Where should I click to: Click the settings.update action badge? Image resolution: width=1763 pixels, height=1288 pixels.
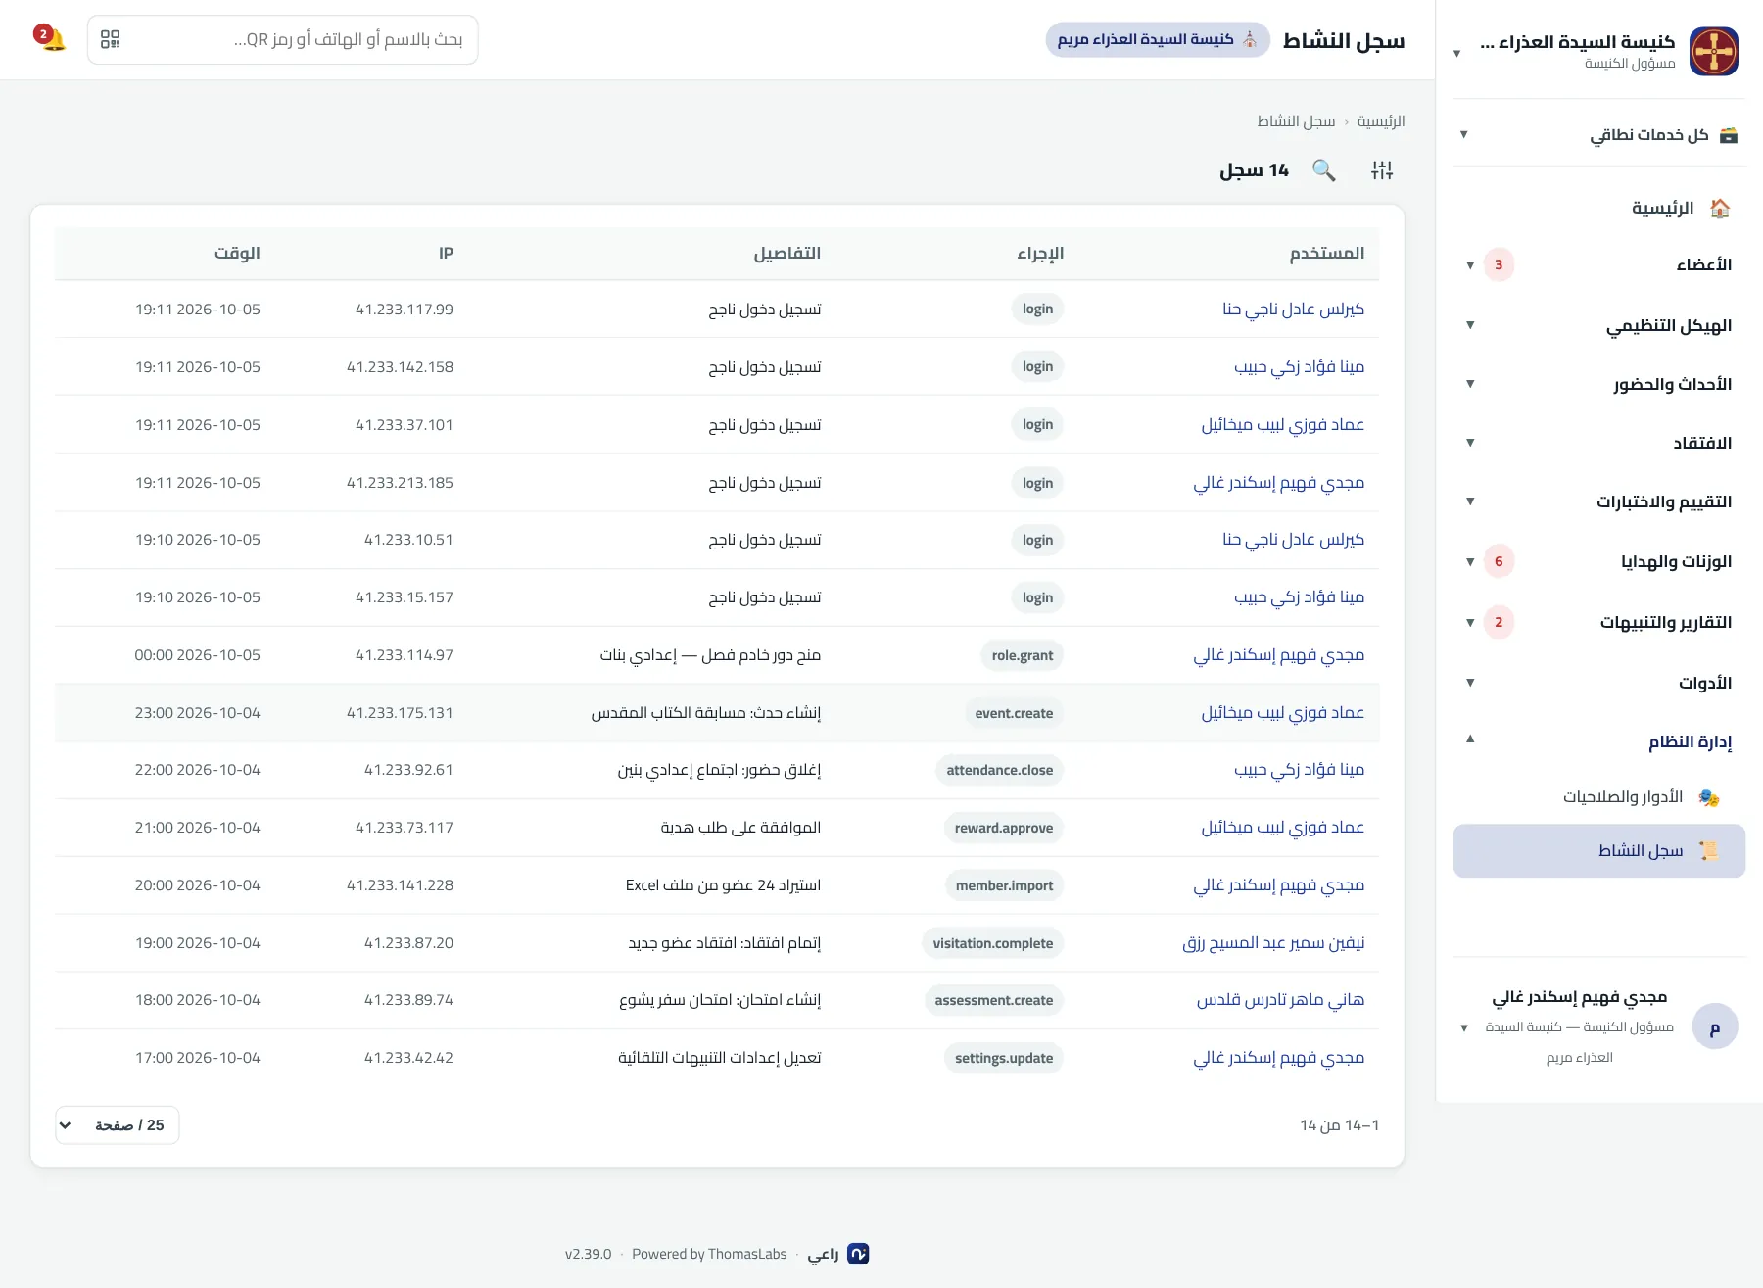tap(1004, 1058)
